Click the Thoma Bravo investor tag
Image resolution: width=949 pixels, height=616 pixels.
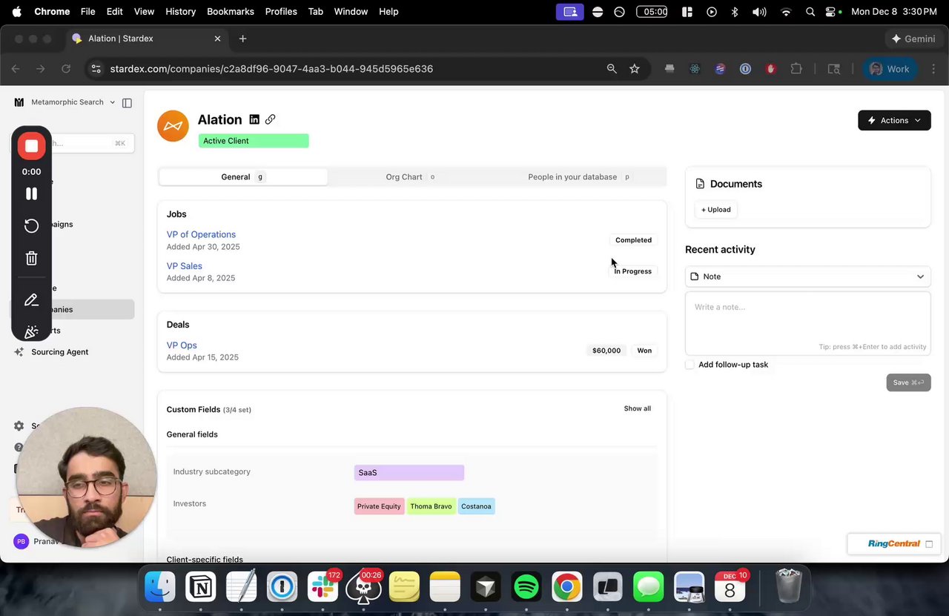tap(431, 506)
